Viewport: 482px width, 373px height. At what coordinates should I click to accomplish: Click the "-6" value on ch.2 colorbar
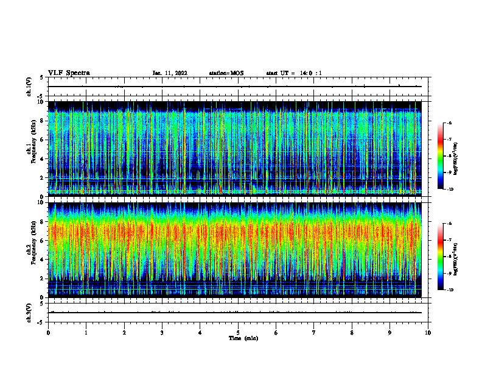click(x=449, y=224)
